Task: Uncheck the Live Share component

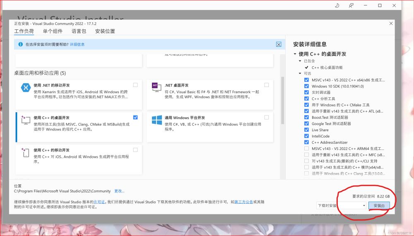Action: (x=306, y=130)
